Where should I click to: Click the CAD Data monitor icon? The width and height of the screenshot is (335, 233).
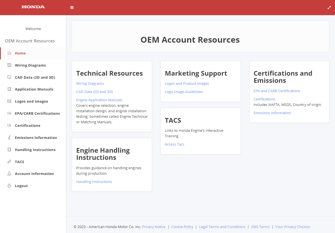pyautogui.click(x=9, y=77)
